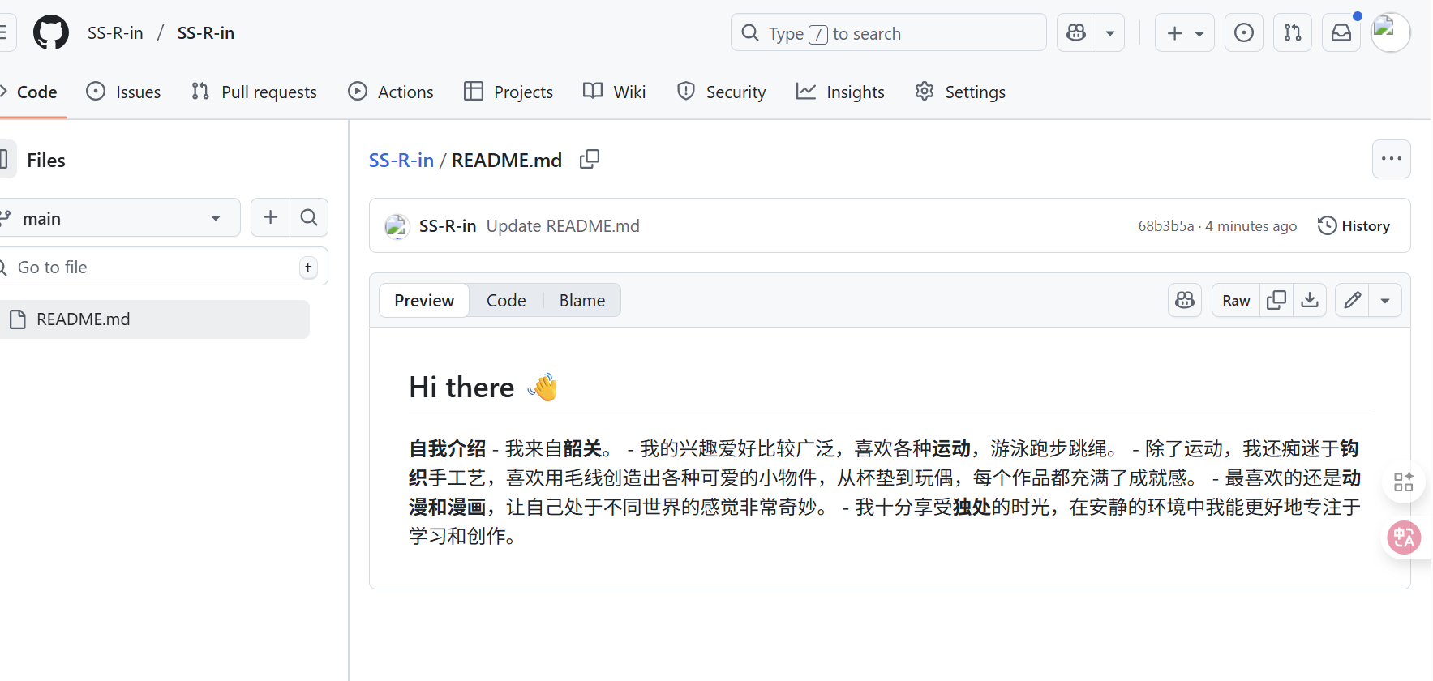Copy file path icon next to README.md
The image size is (1433, 681).
[x=590, y=160]
